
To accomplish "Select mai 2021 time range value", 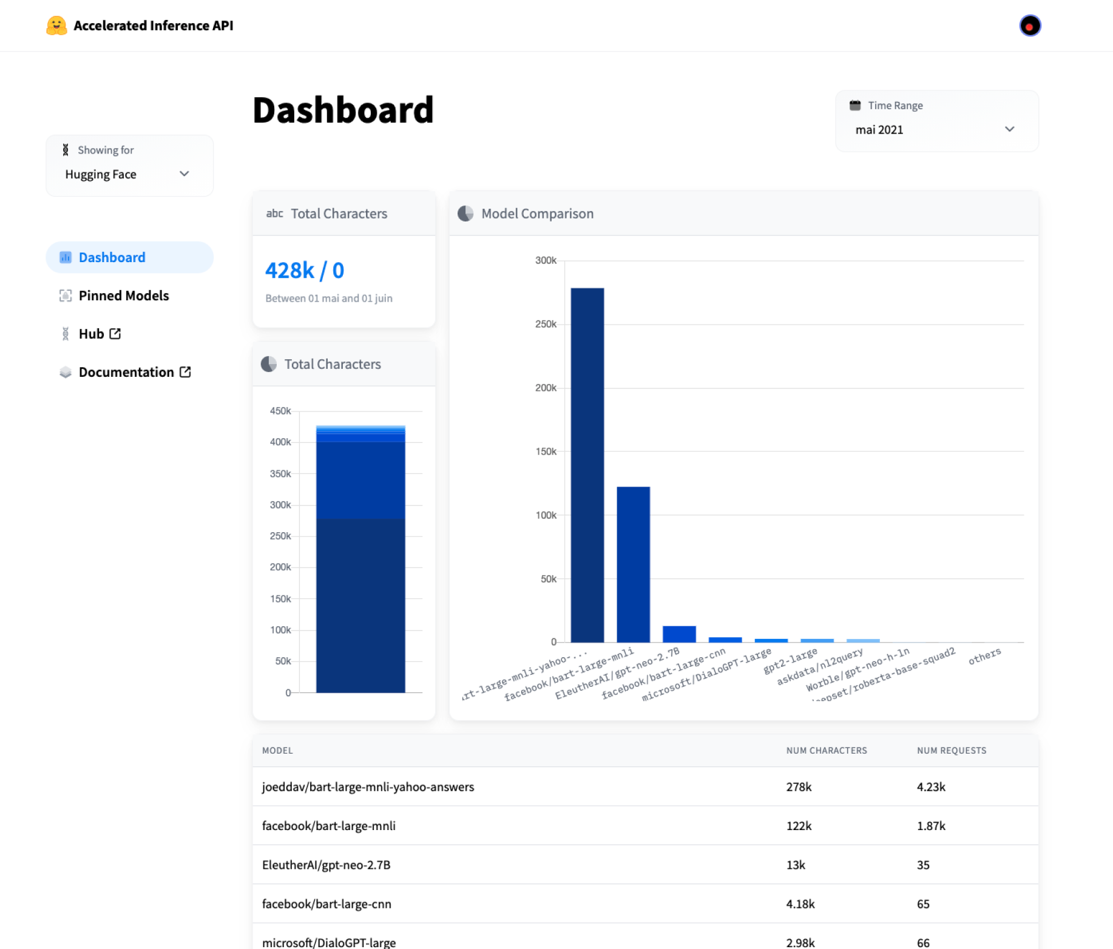I will point(879,130).
